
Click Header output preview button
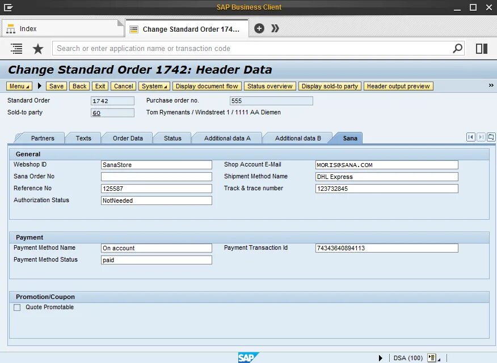[x=398, y=86]
